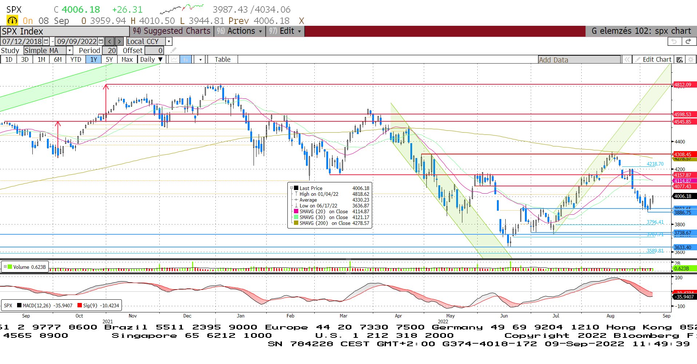Shift date range forward with right arrow

pos(119,41)
